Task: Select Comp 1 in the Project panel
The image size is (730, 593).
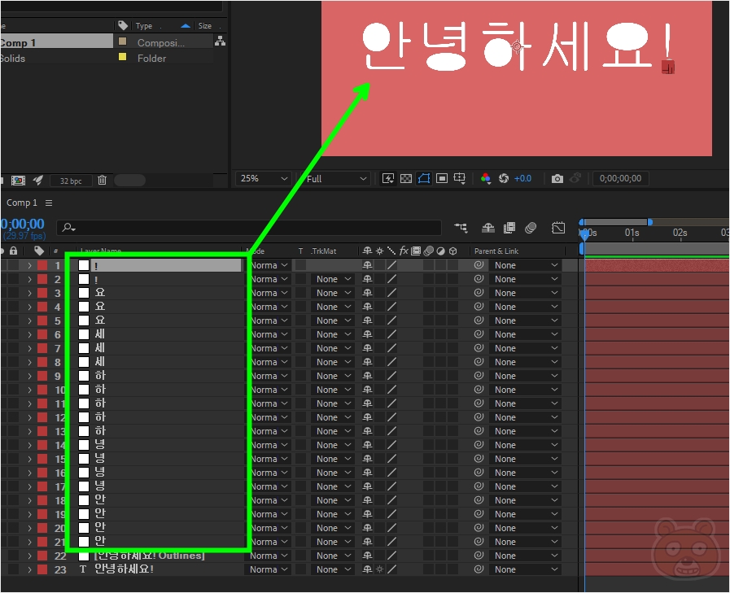Action: tap(18, 43)
